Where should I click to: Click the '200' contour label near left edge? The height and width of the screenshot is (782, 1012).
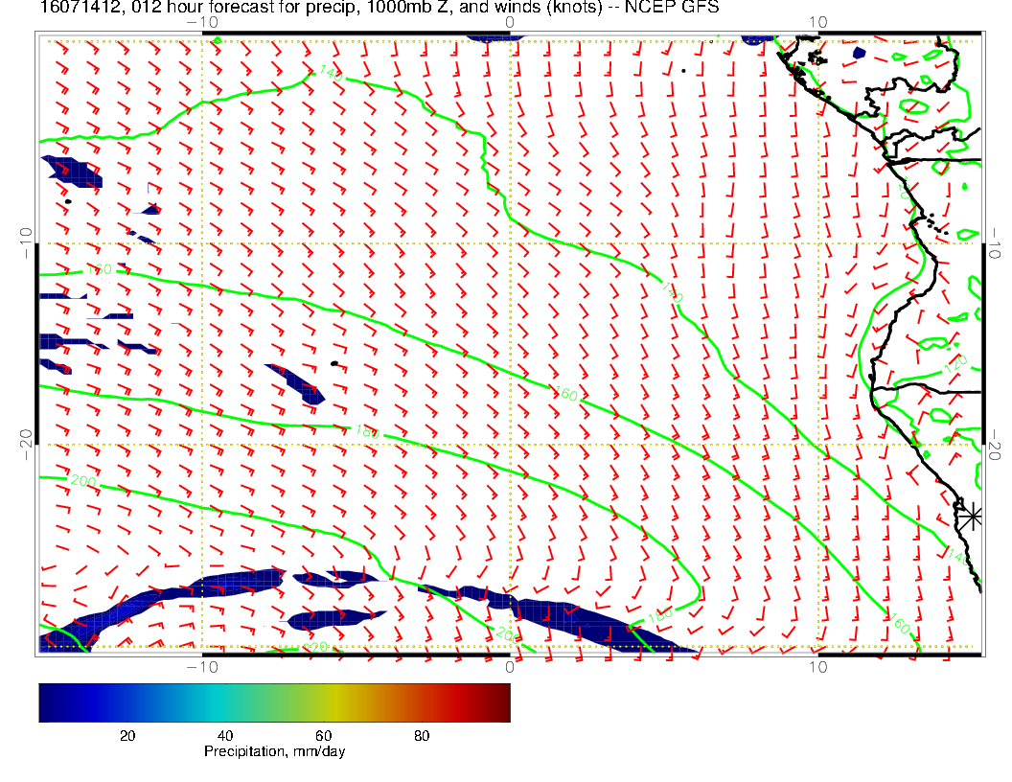click(83, 481)
